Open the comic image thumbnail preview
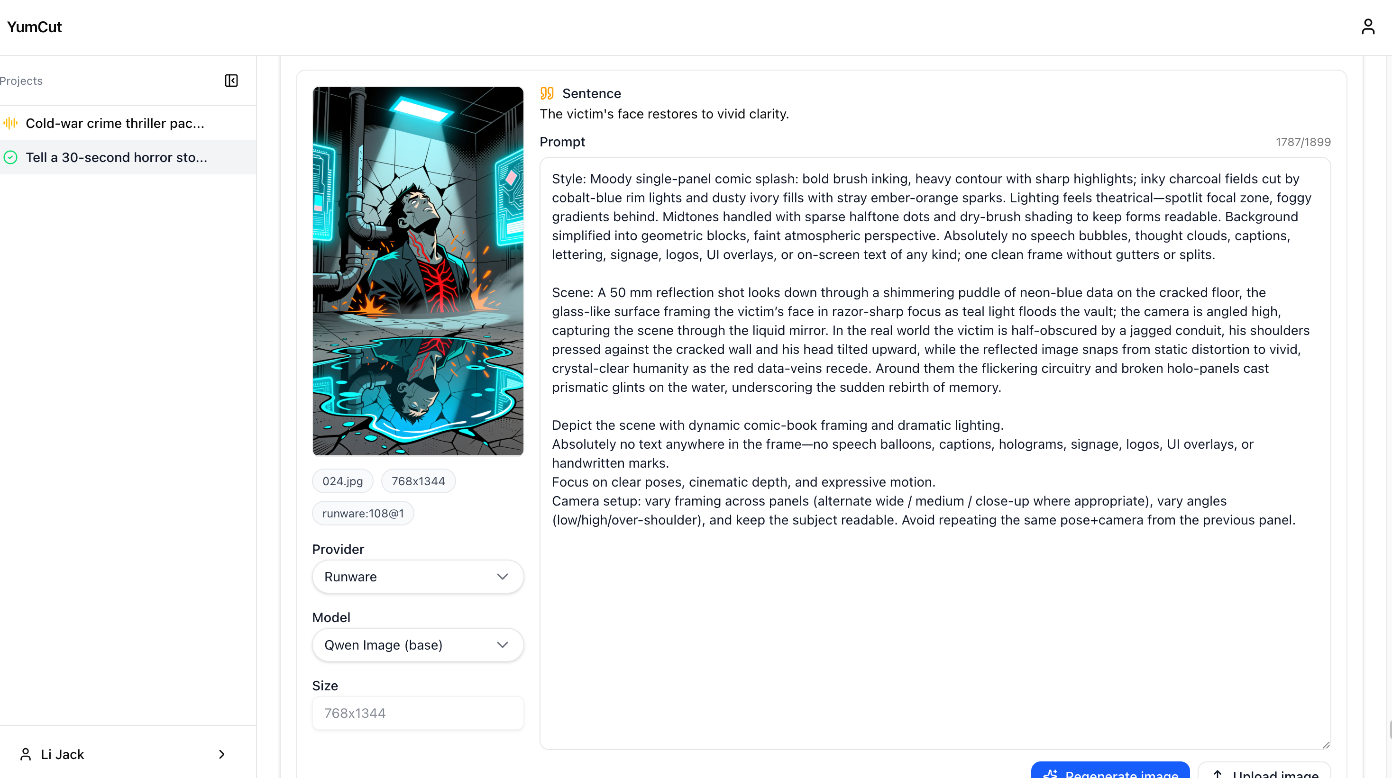Image resolution: width=1392 pixels, height=778 pixels. [x=418, y=271]
